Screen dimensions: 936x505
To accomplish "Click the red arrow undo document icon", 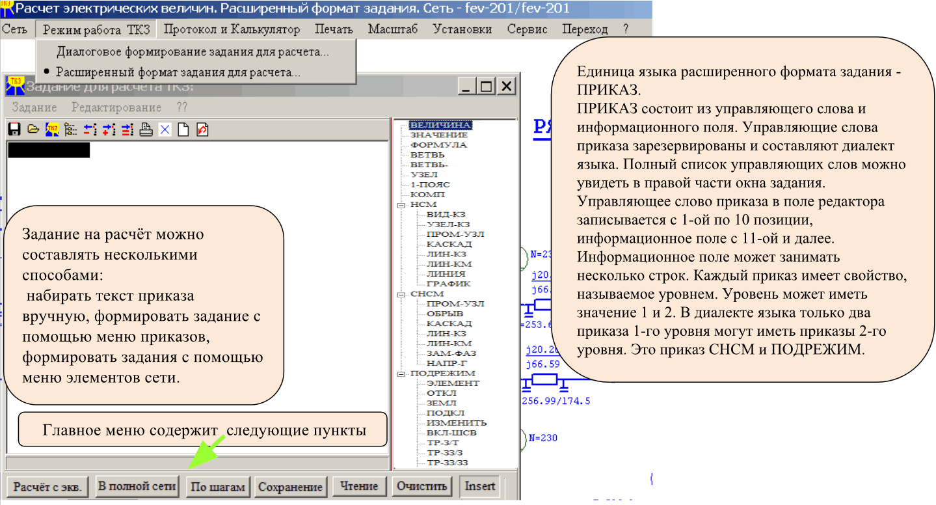I will point(202,130).
